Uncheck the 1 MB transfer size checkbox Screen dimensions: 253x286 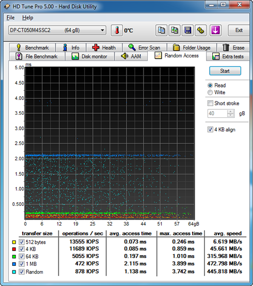pyautogui.click(x=22, y=264)
